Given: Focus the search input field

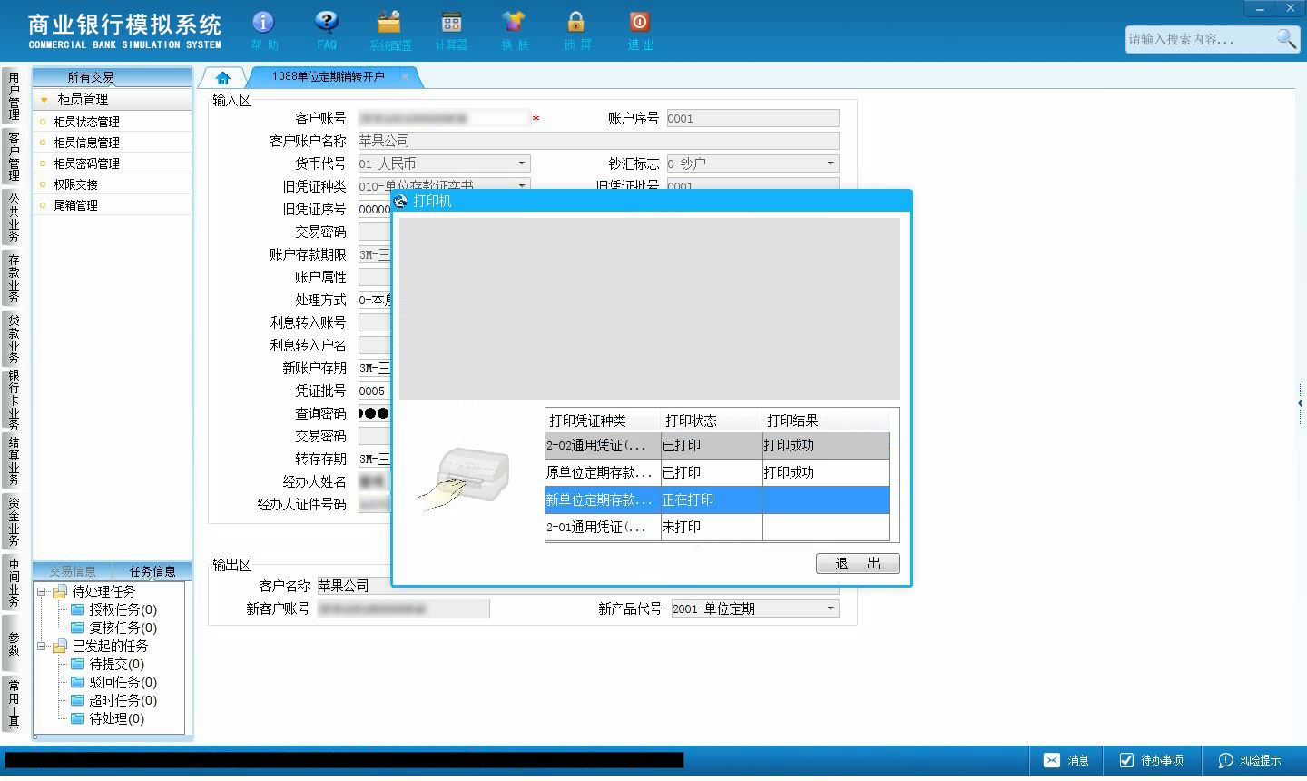Looking at the screenshot, I should pos(1200,39).
